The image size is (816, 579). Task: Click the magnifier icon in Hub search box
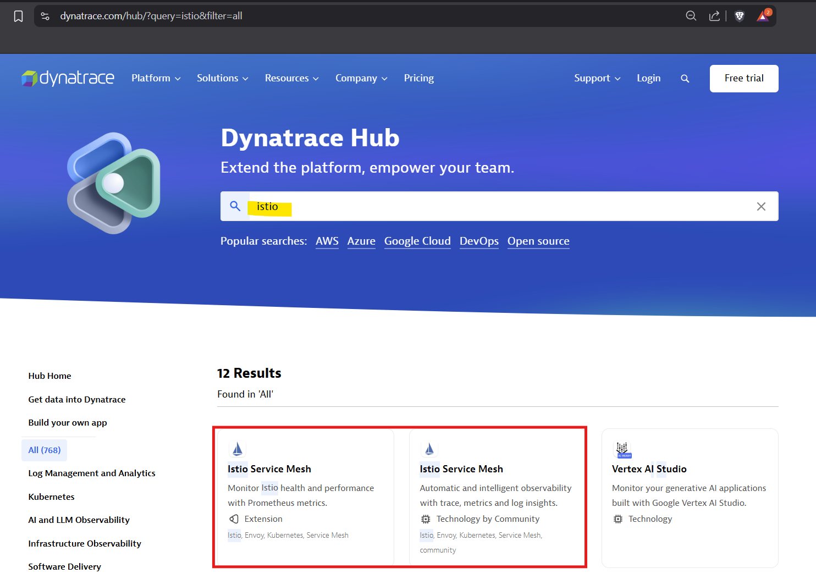[235, 206]
